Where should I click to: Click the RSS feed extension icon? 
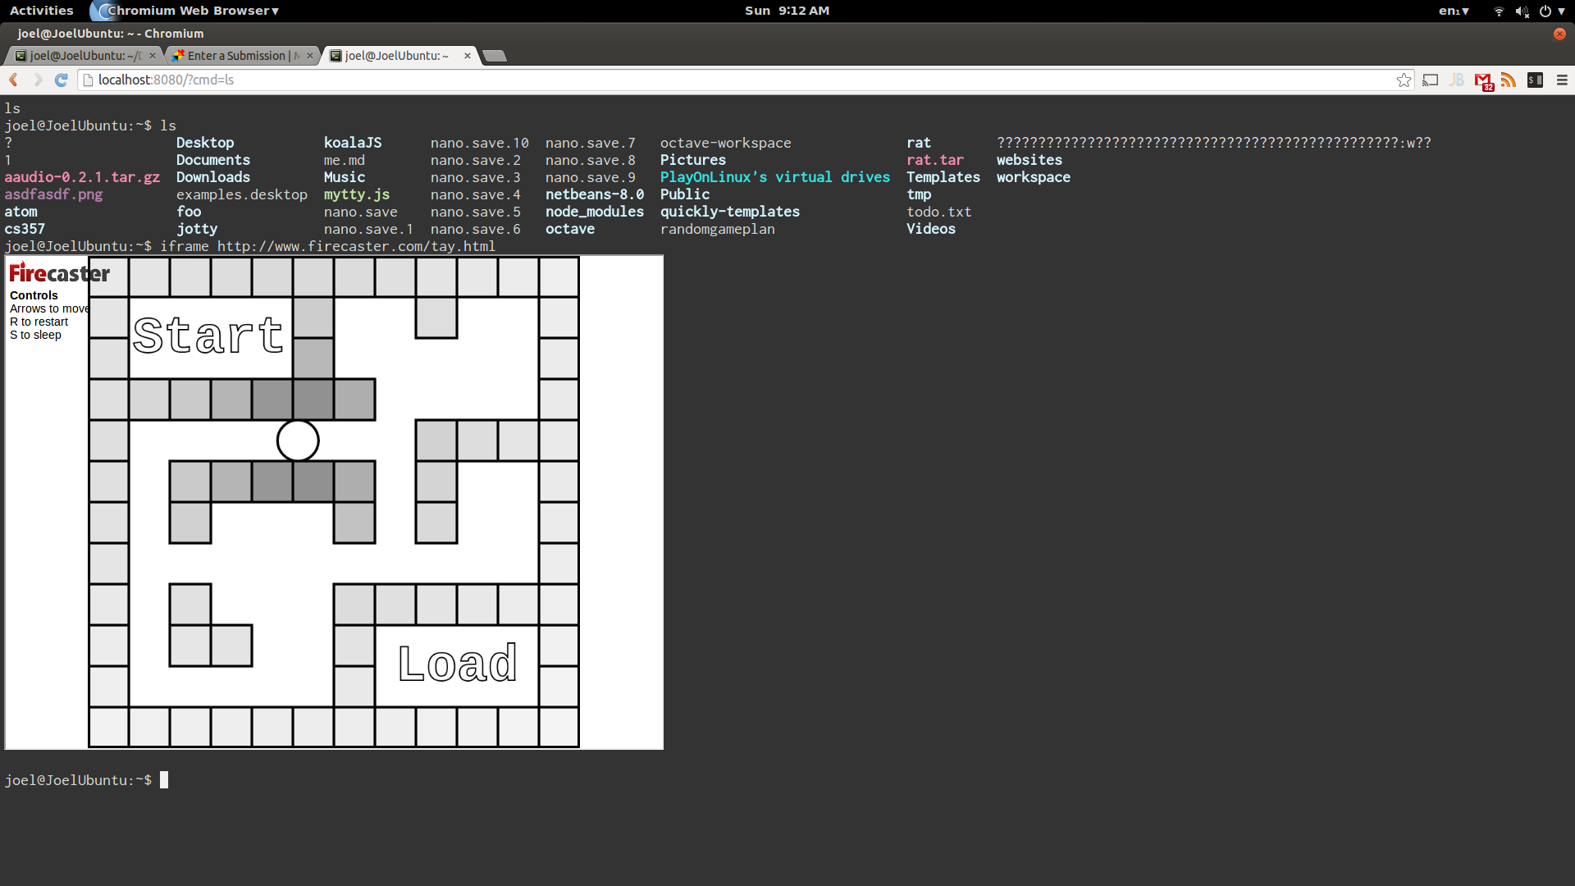[1509, 80]
